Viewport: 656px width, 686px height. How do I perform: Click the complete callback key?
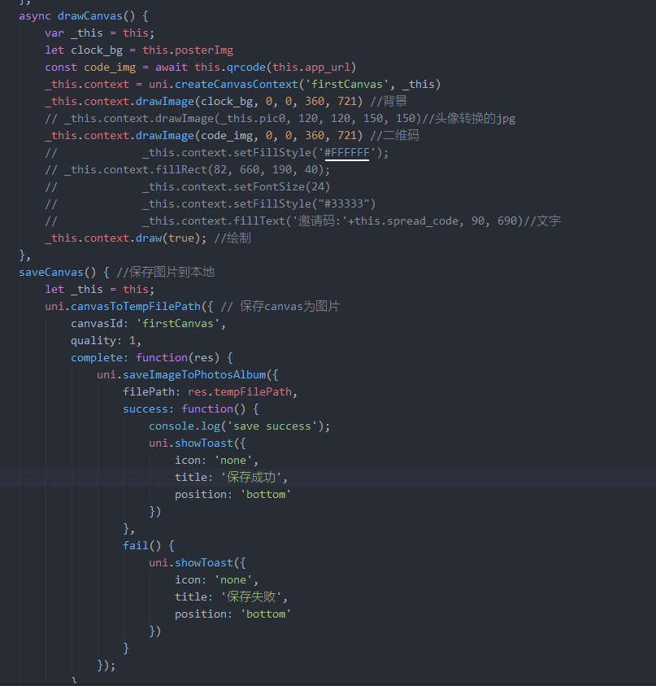pyautogui.click(x=97, y=358)
